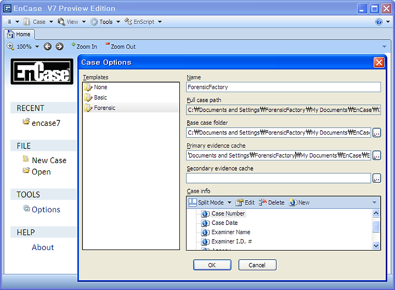395x290 pixels.
Task: Browse for Secondary evidence cache
Action: click(x=376, y=178)
